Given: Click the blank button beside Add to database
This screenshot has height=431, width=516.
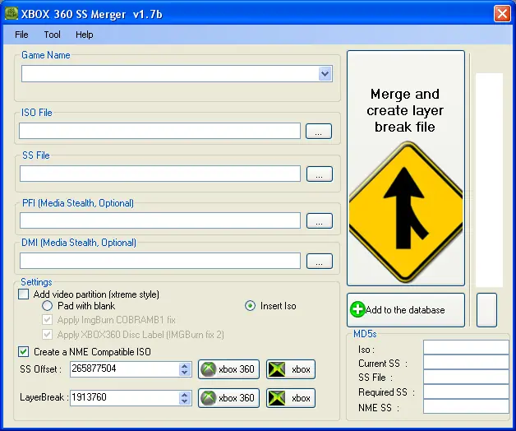Looking at the screenshot, I should (x=486, y=310).
